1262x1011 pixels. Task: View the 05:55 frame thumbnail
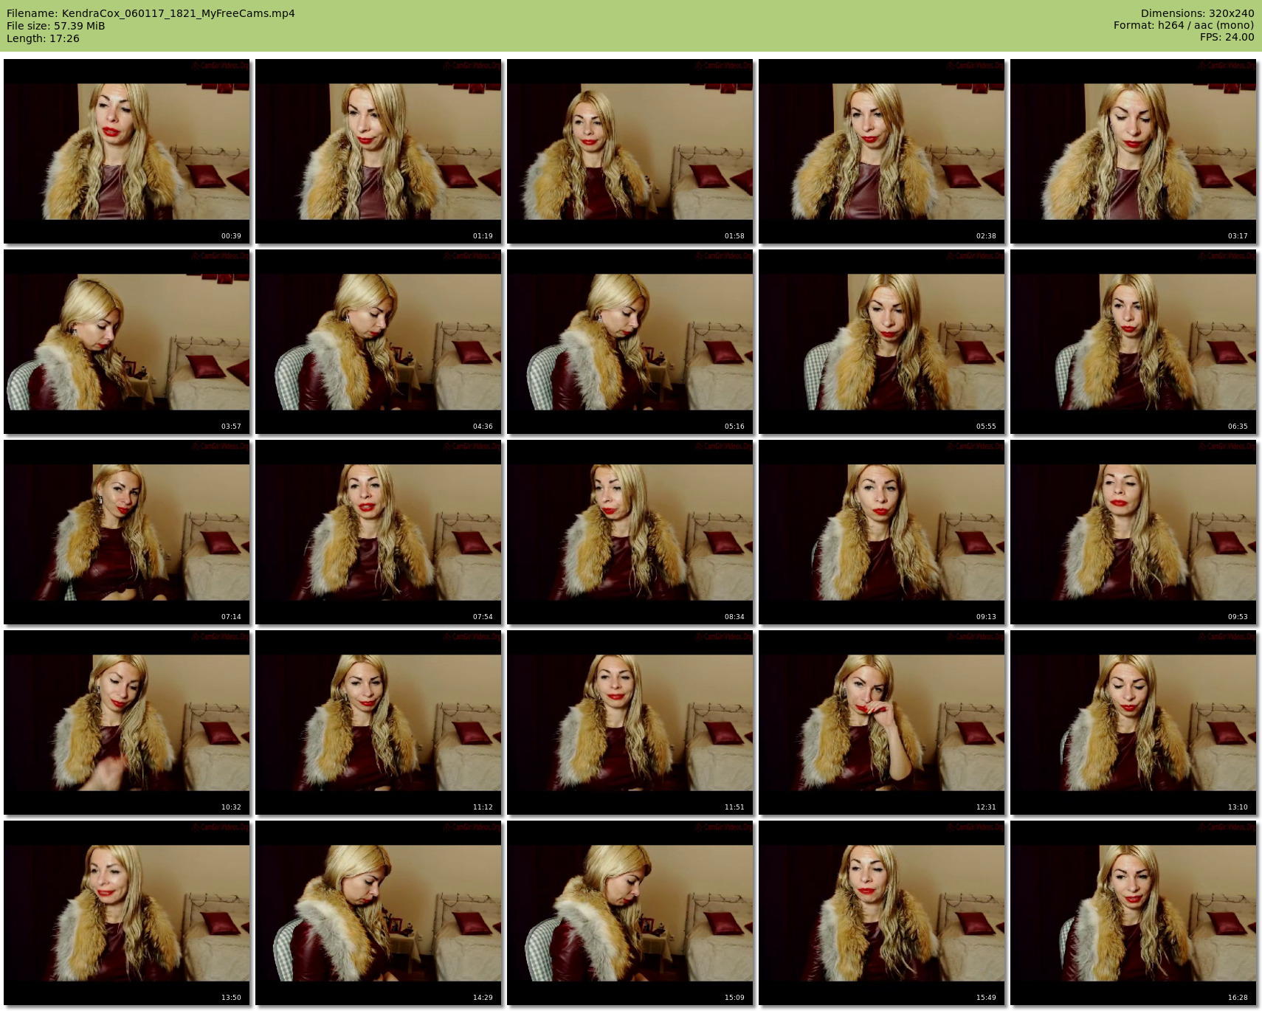coord(882,342)
